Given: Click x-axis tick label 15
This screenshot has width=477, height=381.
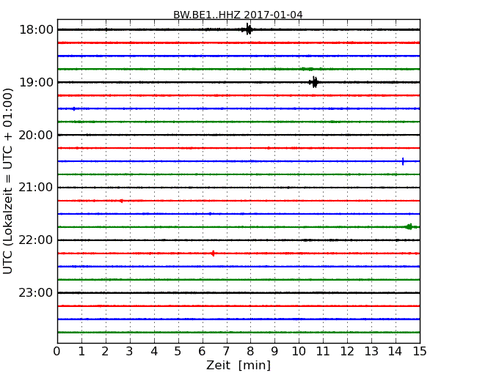Looking at the screenshot, I should tap(420, 351).
